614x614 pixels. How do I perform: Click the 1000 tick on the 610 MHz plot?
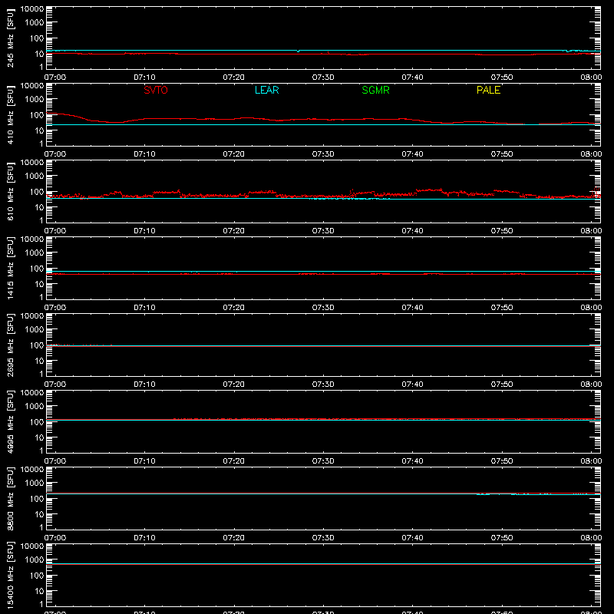pos(35,177)
